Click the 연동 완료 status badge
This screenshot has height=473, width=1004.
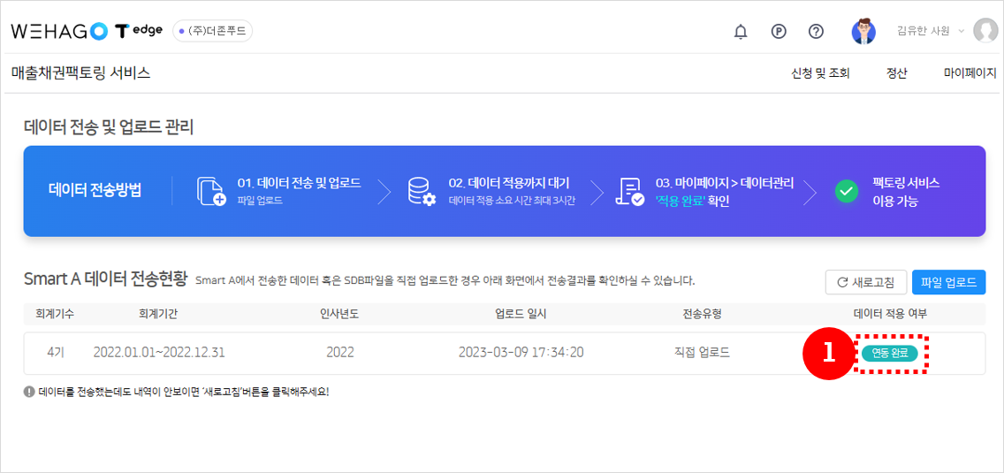click(x=890, y=353)
